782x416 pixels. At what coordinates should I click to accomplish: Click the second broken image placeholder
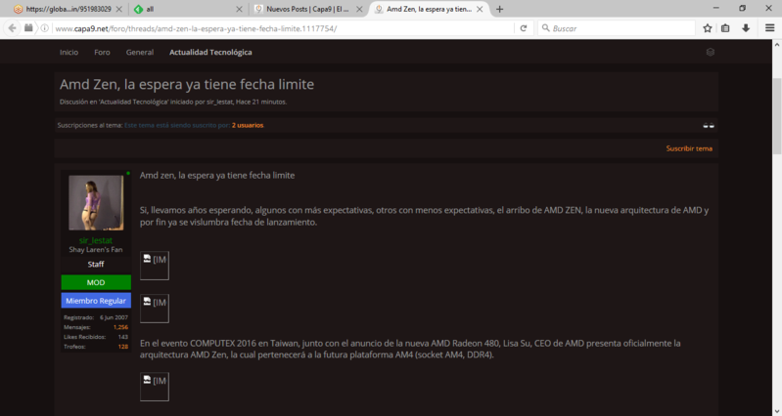pos(154,309)
